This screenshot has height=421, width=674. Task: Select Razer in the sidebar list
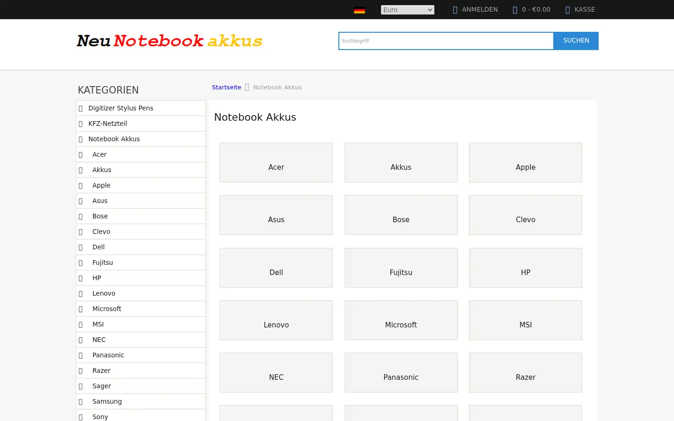[x=141, y=370]
